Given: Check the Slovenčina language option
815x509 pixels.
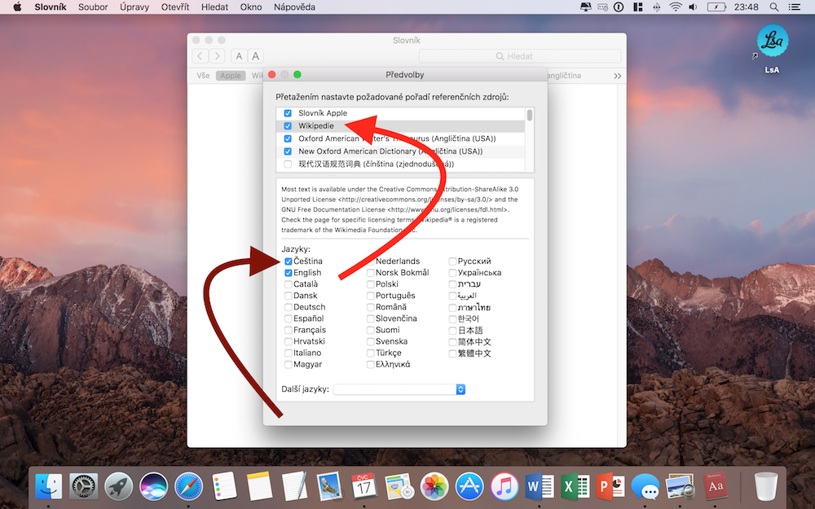Looking at the screenshot, I should 371,318.
